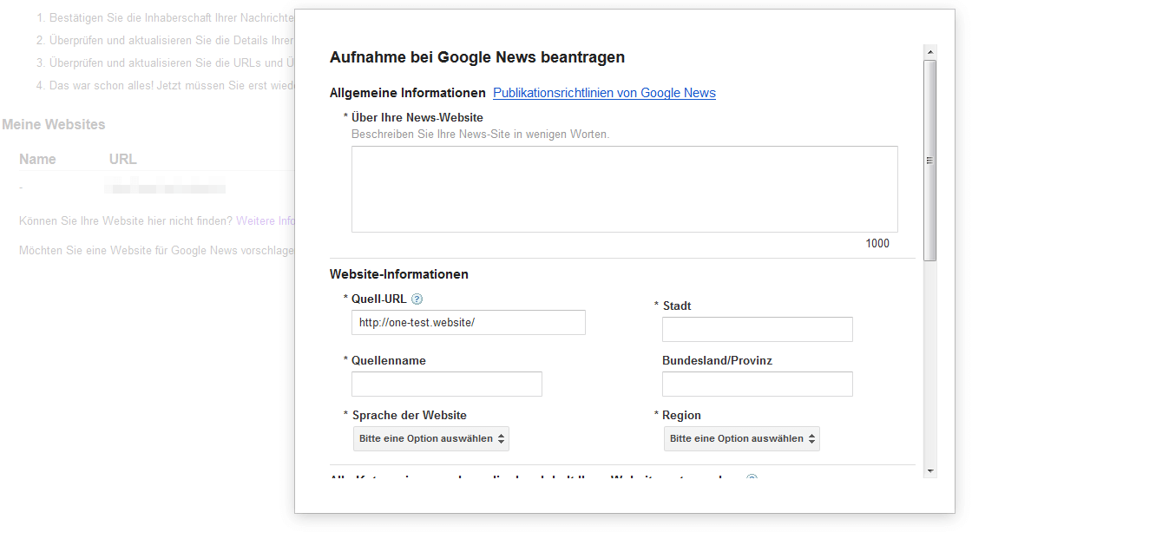Click background step one text Bestätigen Sie die Inhaberschaft
This screenshot has width=1169, height=539.
[172, 17]
